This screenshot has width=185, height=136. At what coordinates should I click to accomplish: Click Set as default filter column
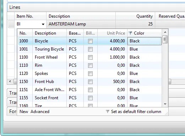pos(136,112)
